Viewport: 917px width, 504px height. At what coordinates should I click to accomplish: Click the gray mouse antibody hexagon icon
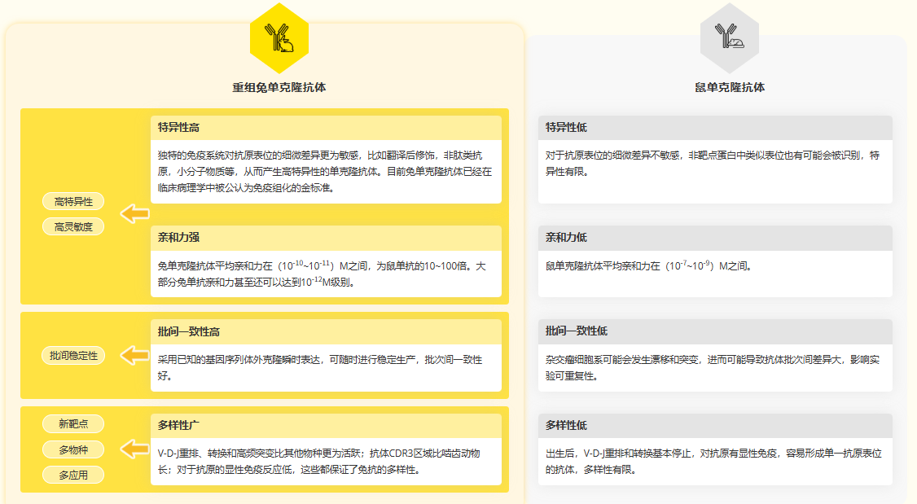coord(729,37)
